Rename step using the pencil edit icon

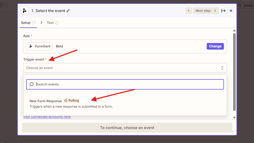[68, 11]
